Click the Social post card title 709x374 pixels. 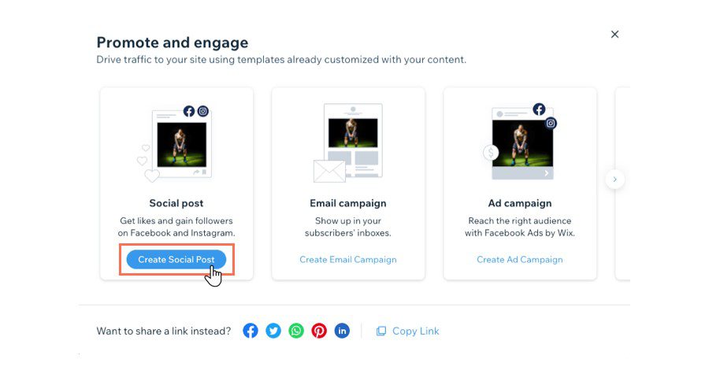(176, 203)
